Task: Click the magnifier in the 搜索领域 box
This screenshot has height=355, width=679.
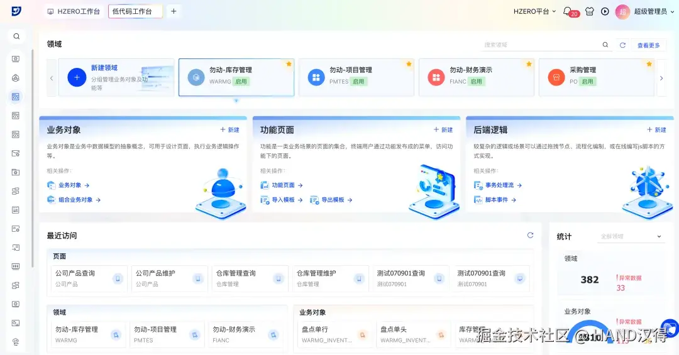Action: point(605,45)
